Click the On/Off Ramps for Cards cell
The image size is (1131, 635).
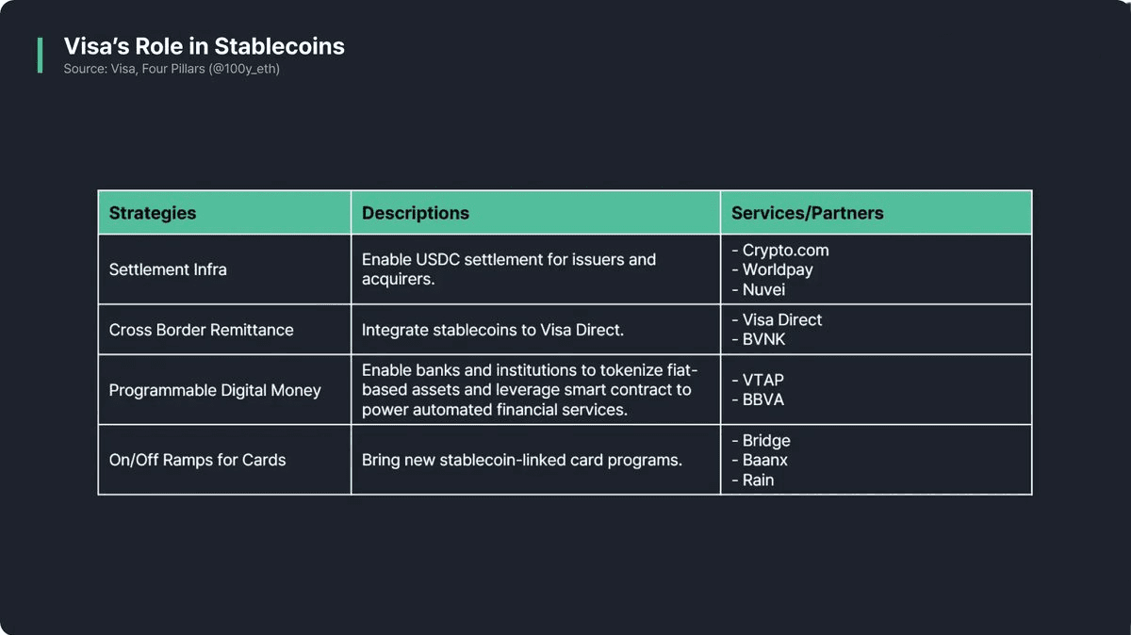[x=197, y=460]
